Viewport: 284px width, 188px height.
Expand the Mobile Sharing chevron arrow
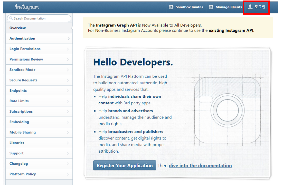tap(68, 133)
